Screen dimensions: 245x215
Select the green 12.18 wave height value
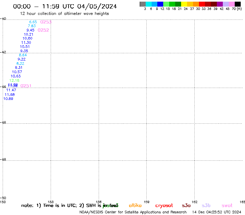point(14,80)
